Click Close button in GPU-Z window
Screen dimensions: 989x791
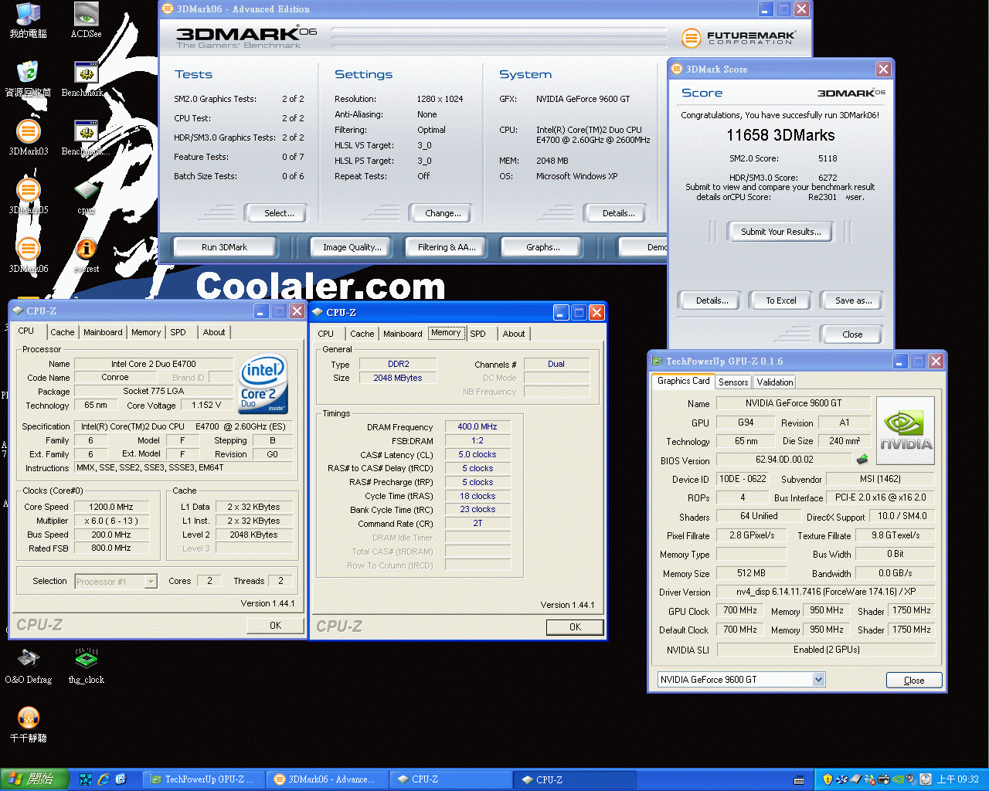click(x=914, y=681)
